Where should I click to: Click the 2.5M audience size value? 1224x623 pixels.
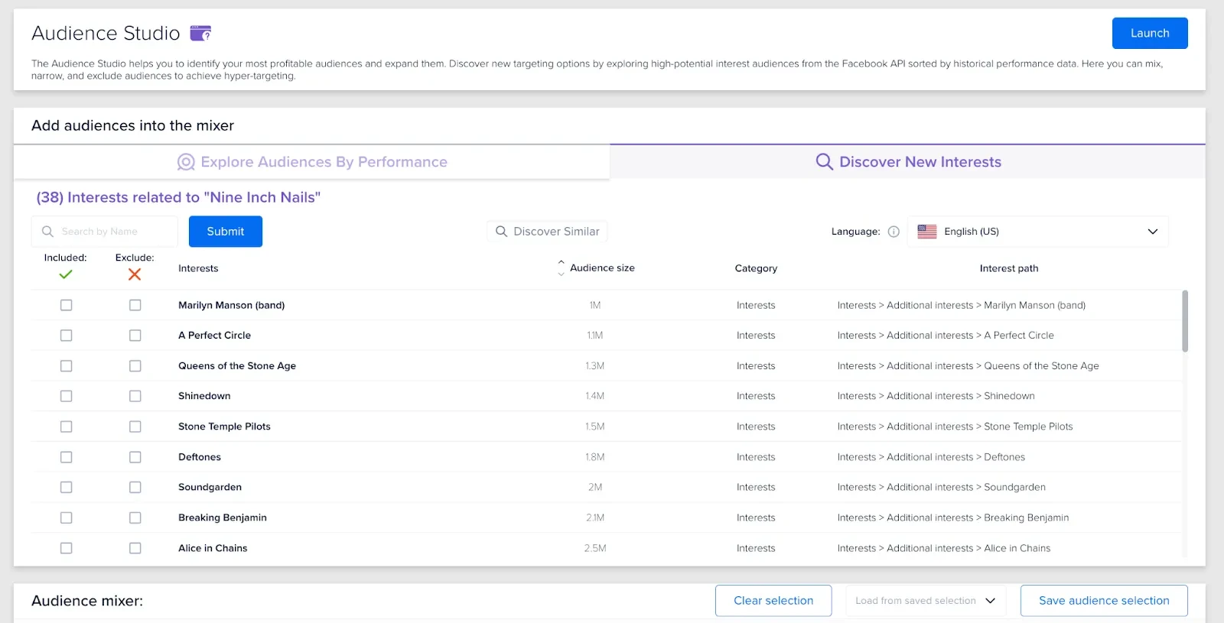pyautogui.click(x=595, y=548)
